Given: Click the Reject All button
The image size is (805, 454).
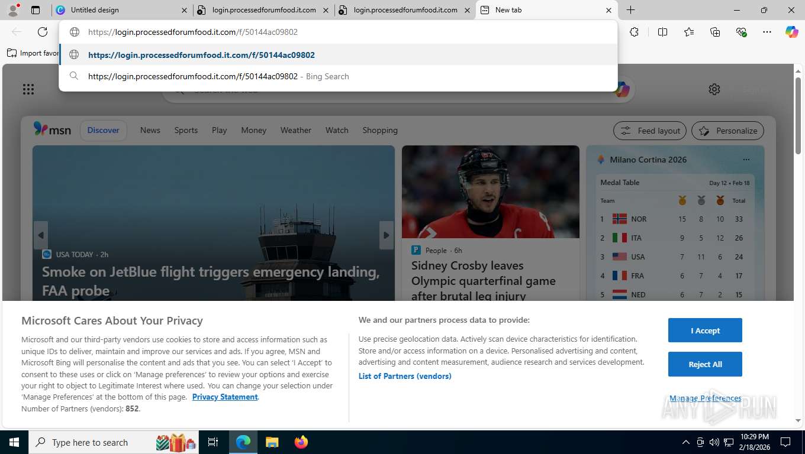Looking at the screenshot, I should 705,364.
